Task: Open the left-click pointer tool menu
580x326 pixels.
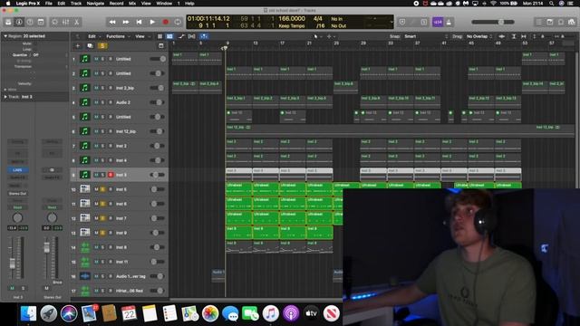Action: pyautogui.click(x=317, y=36)
